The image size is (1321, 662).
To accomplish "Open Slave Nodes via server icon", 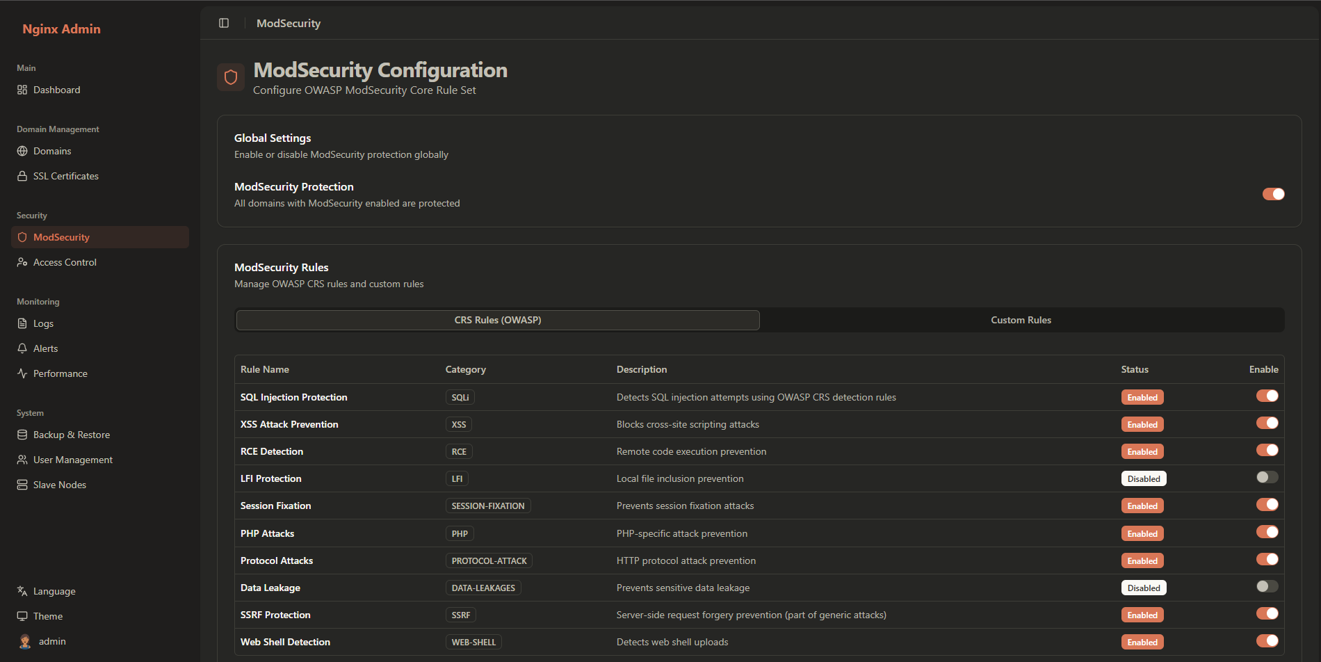I will tap(22, 485).
